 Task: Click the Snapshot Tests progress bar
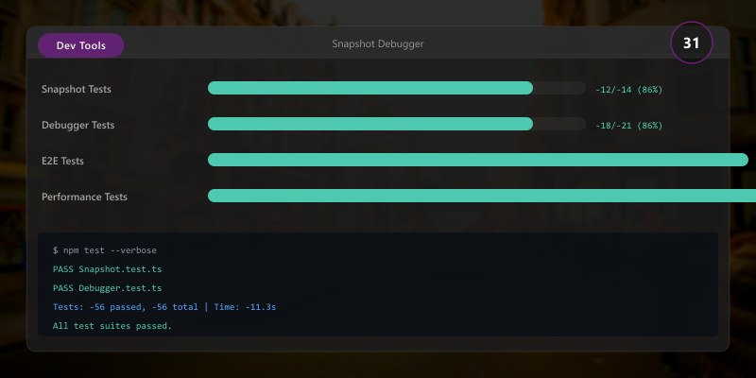[x=397, y=88]
